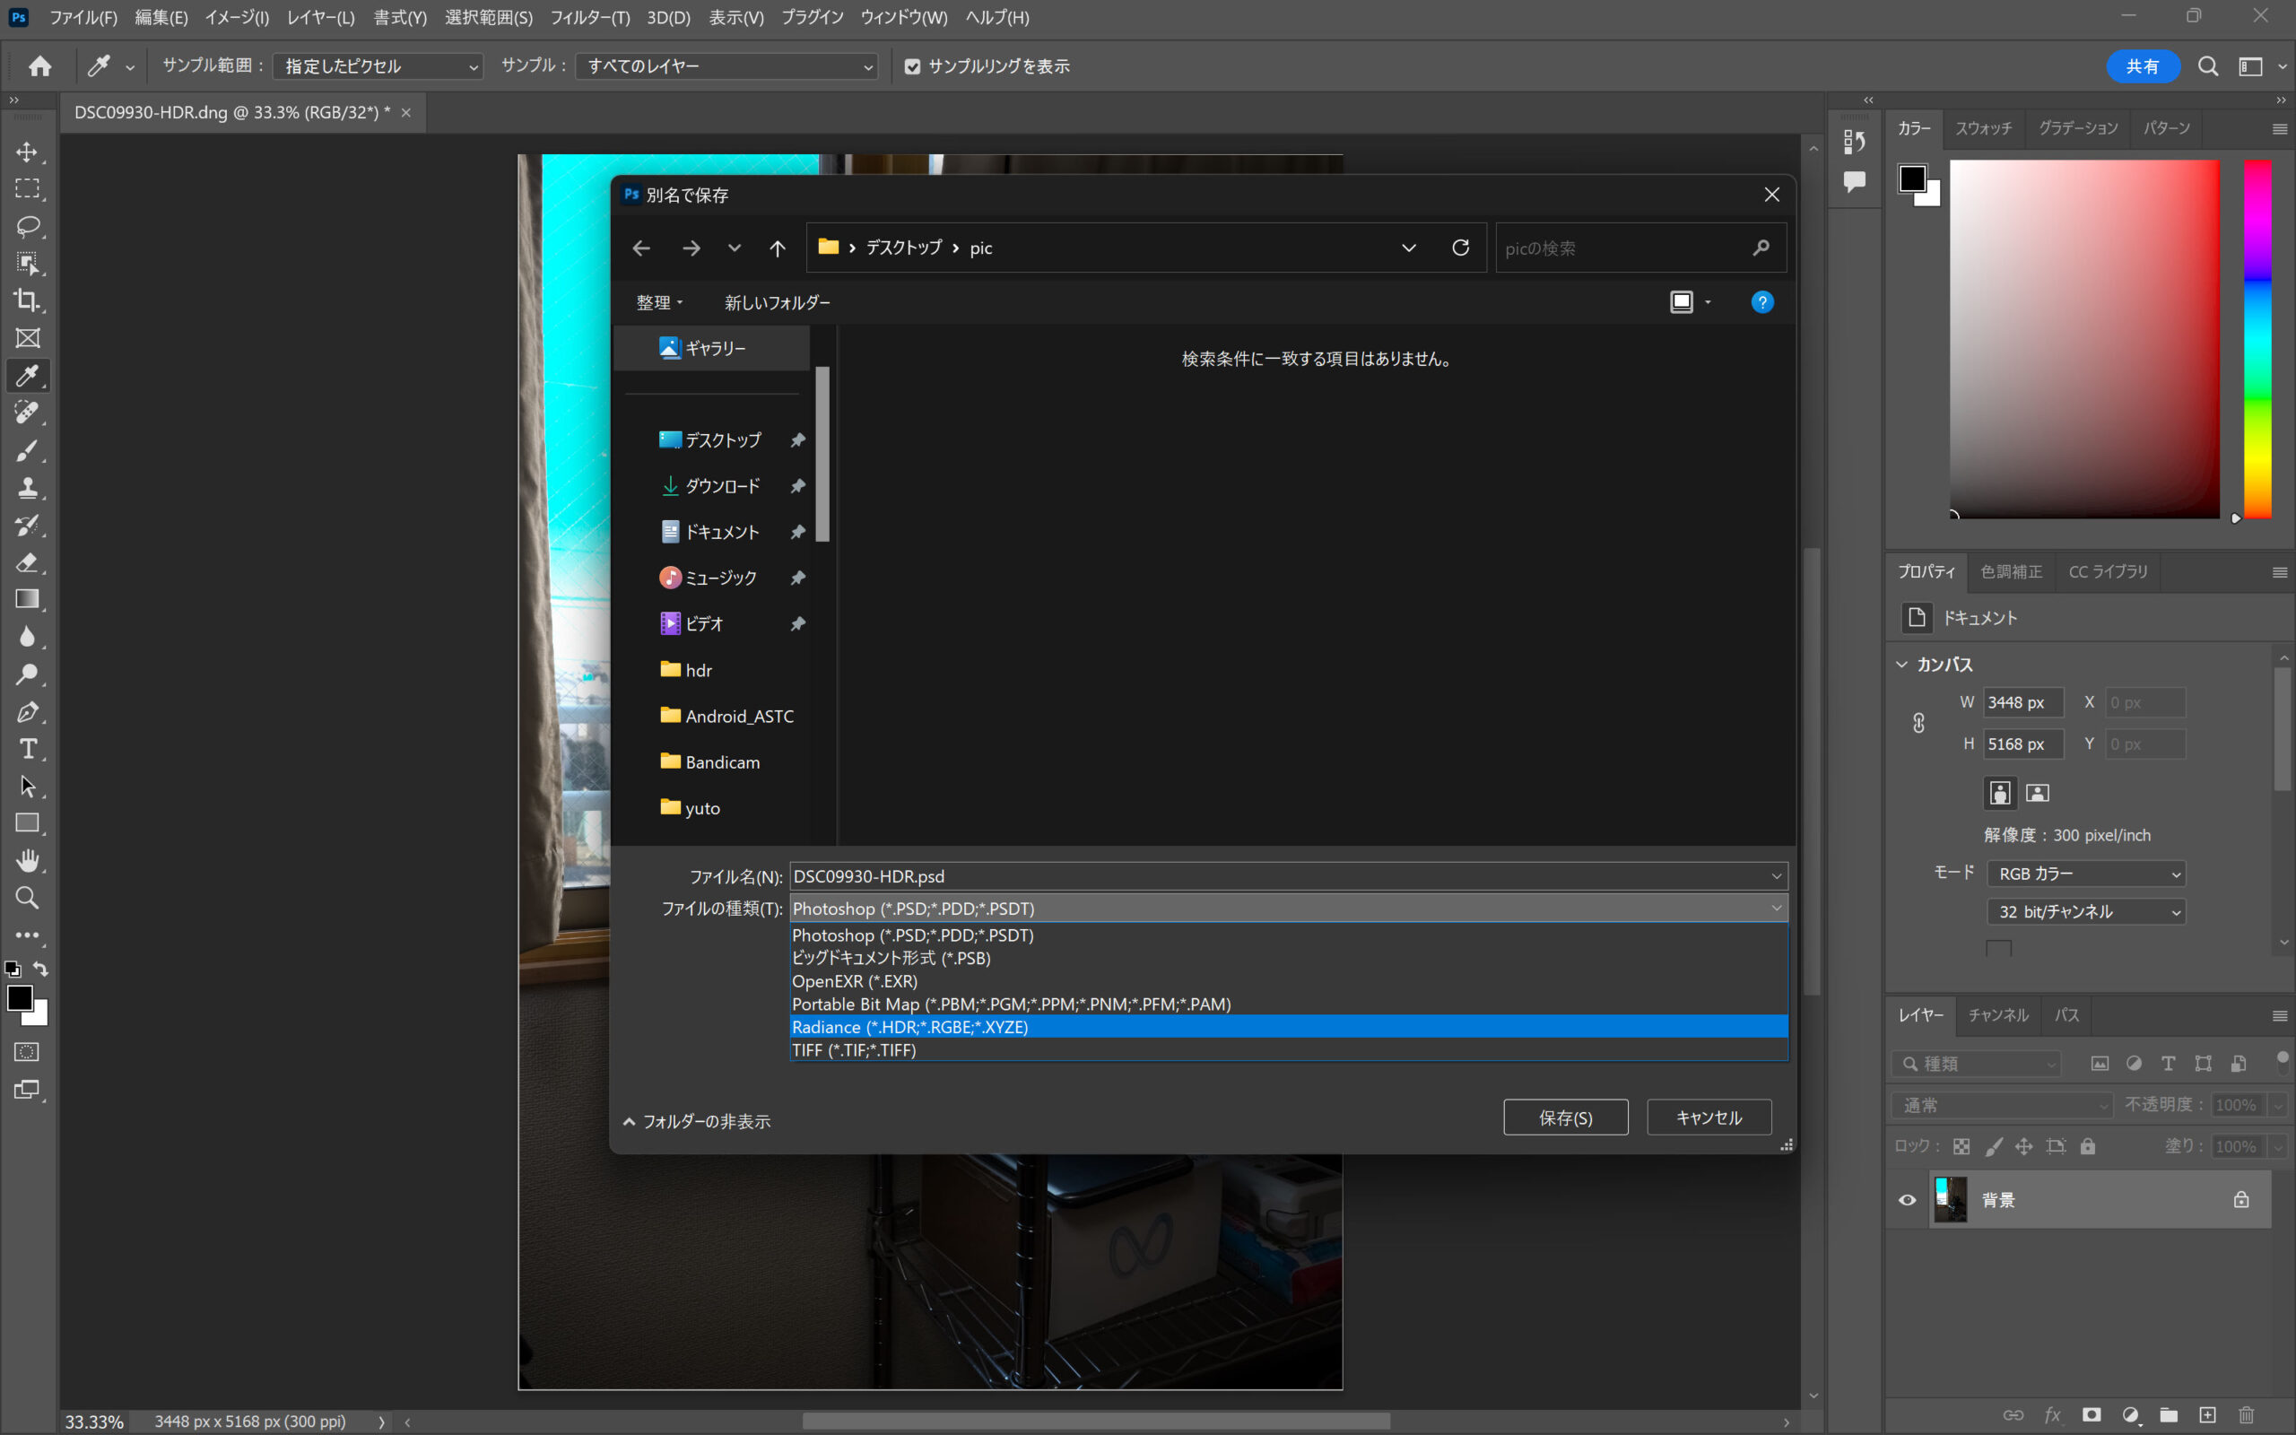Screen dimensions: 2296x1435
Task: Uncheck the show sampling ring checkbox
Action: click(x=912, y=66)
